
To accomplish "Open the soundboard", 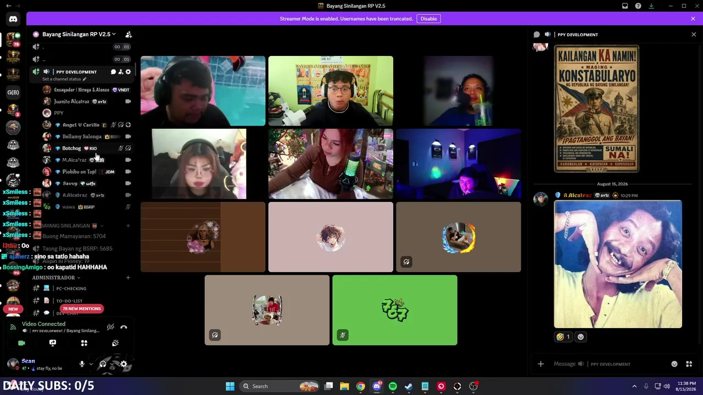I will click(x=115, y=343).
